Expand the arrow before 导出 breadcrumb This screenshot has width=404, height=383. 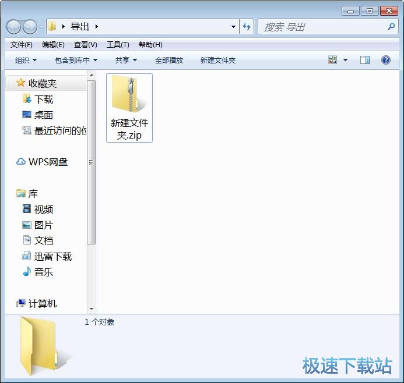click(63, 27)
